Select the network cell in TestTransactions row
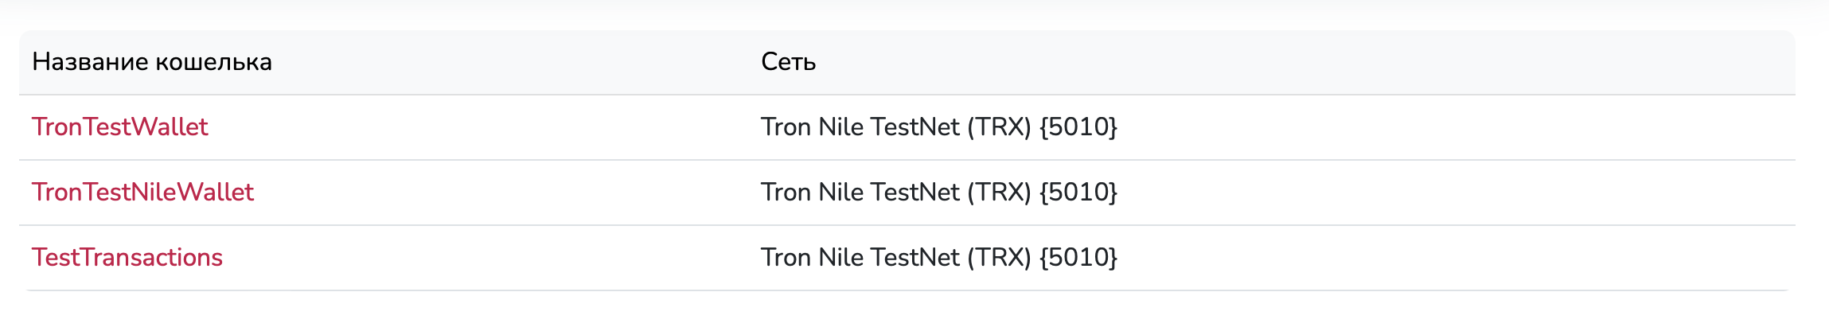The height and width of the screenshot is (331, 1829). point(938,258)
